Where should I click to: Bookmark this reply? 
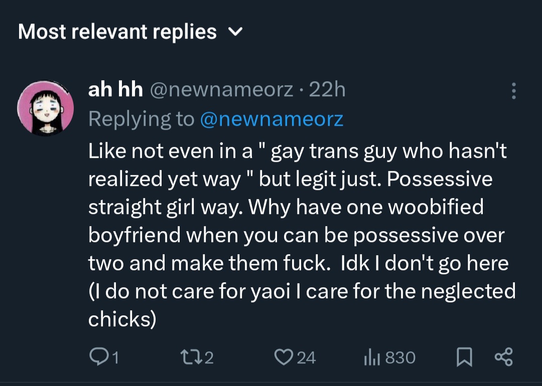464,357
